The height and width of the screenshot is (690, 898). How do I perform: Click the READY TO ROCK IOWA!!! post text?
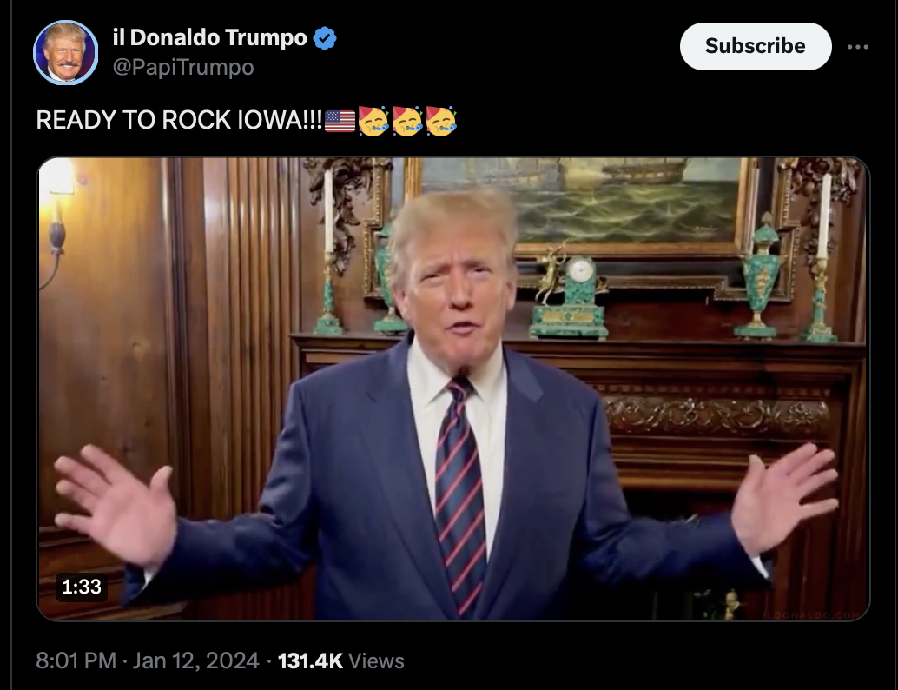179,120
